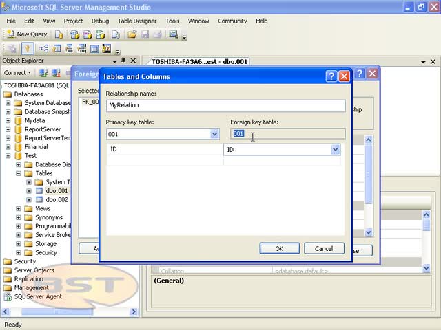This screenshot has height=330, width=441.
Task: Click the Activity Monitor toolbar icon
Action: [x=173, y=34]
